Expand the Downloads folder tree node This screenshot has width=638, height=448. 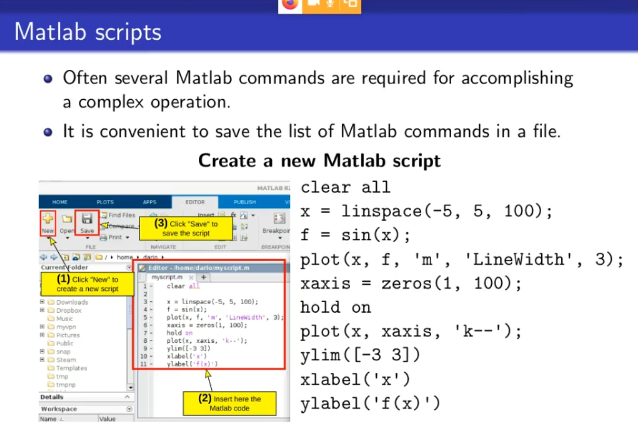pyautogui.click(x=42, y=302)
